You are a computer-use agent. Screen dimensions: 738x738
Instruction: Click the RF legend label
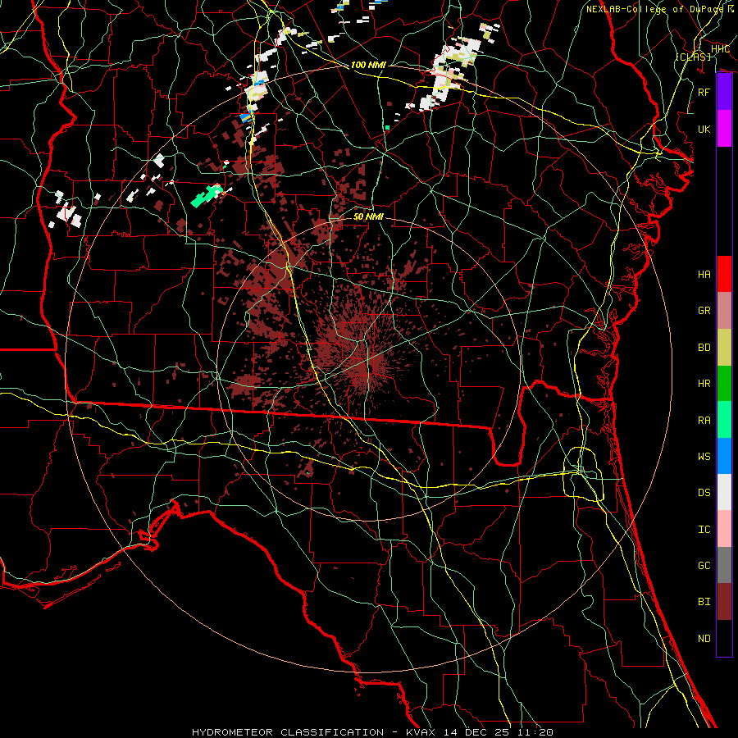[x=704, y=92]
